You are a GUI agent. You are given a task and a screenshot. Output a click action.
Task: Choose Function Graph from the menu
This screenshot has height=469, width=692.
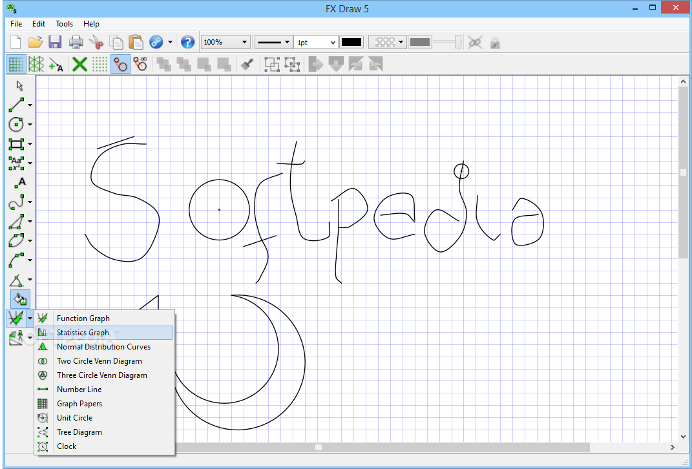point(104,318)
